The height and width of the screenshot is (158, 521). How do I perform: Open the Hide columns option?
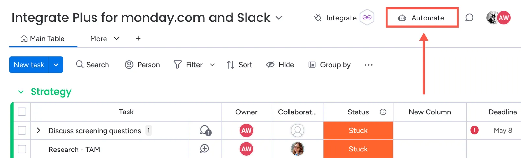[280, 65]
